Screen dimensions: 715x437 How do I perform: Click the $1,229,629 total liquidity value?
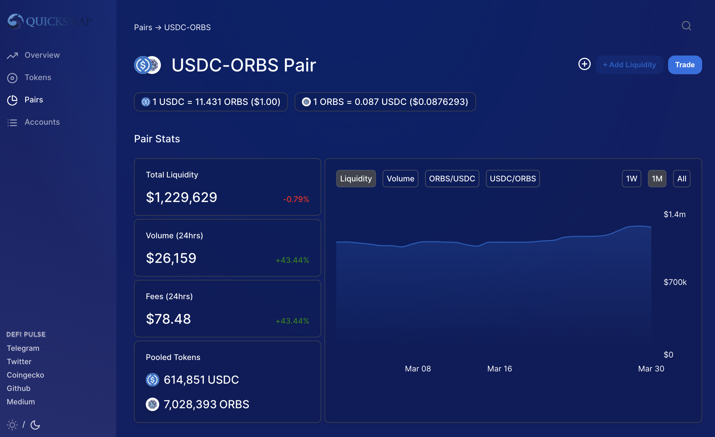(x=181, y=198)
